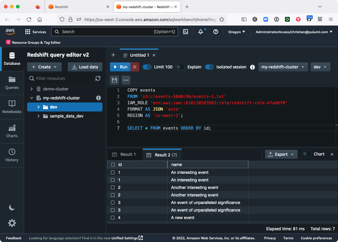Open the Queries sidebar section

12,83
